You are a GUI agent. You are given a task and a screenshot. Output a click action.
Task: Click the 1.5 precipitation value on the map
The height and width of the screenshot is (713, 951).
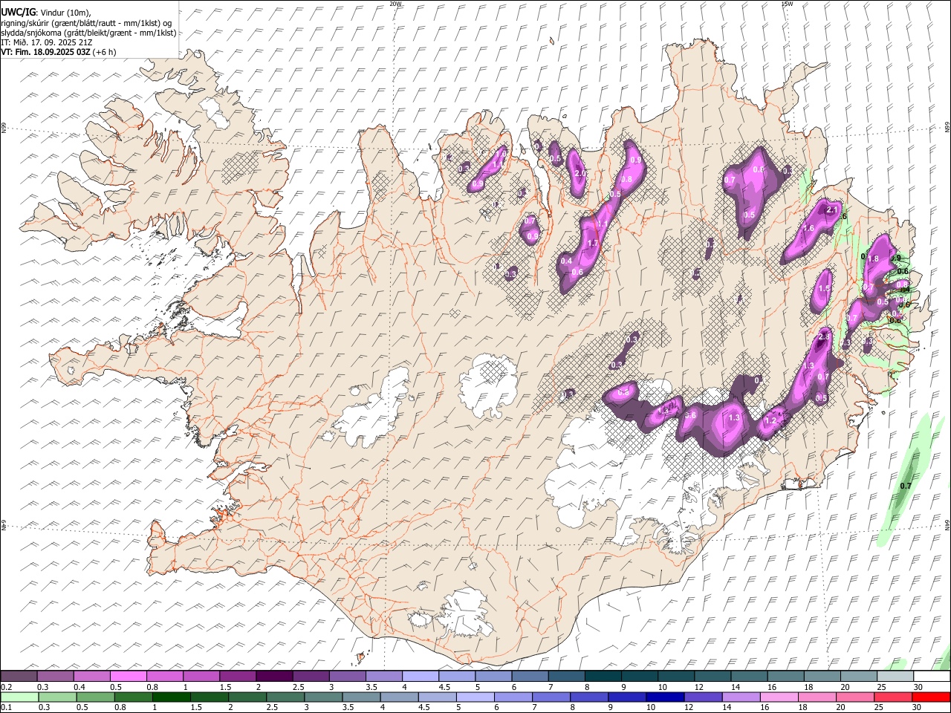[824, 290]
